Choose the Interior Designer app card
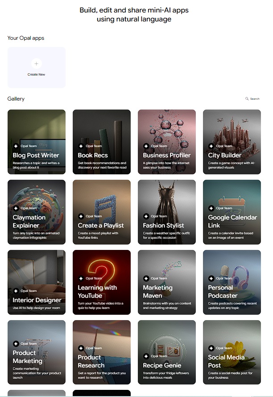Image resolution: width=273 pixels, height=397 pixels. [37, 282]
